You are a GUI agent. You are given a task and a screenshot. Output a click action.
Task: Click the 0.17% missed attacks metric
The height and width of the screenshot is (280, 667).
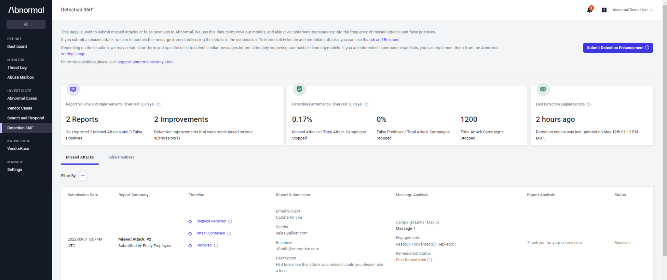coord(302,119)
